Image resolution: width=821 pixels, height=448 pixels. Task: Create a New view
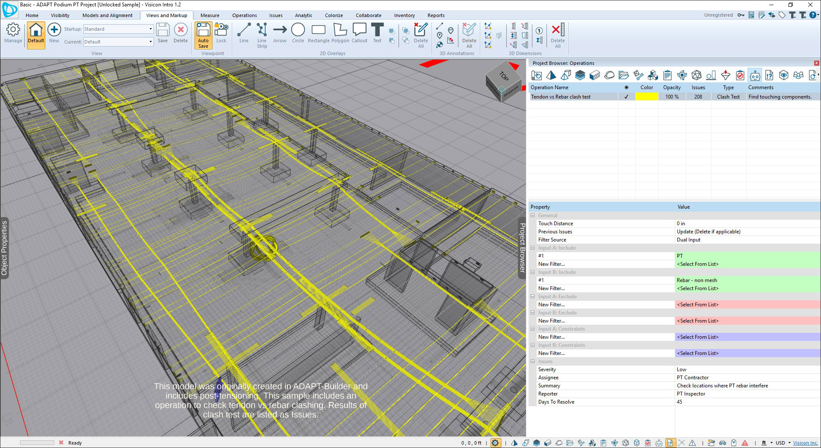click(x=54, y=33)
